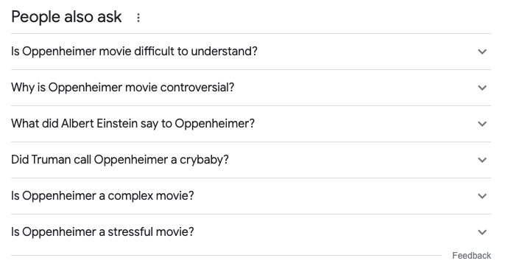The image size is (511, 269).
Task: Open "Why is Oppenheimer movie controversial?" question text
Action: [122, 88]
